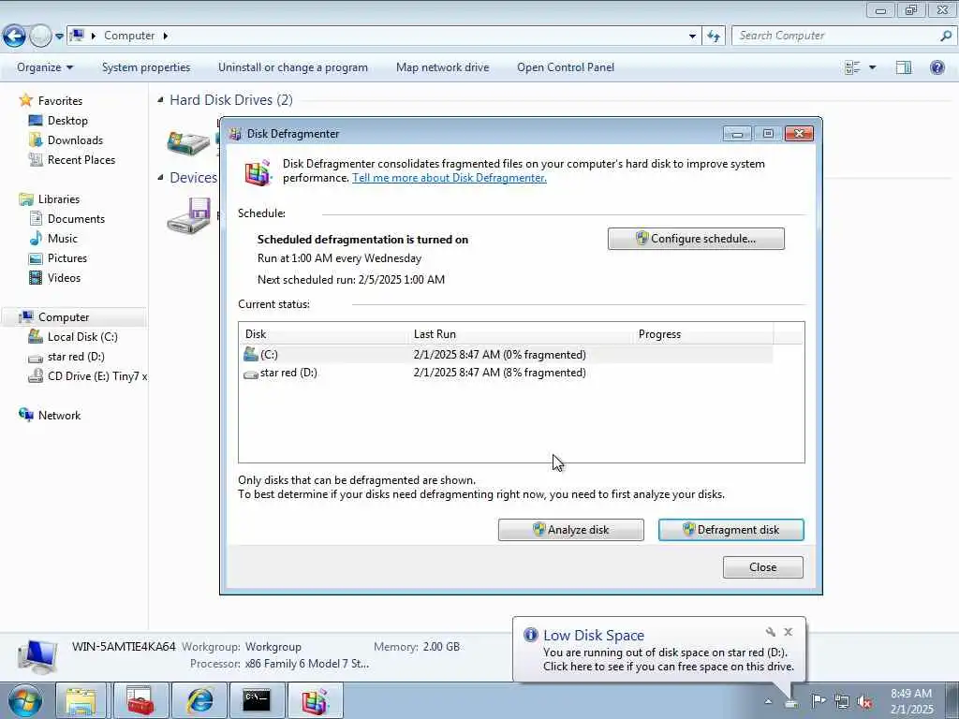
Task: Open the Downloads folder in the sidebar
Action: coord(75,140)
